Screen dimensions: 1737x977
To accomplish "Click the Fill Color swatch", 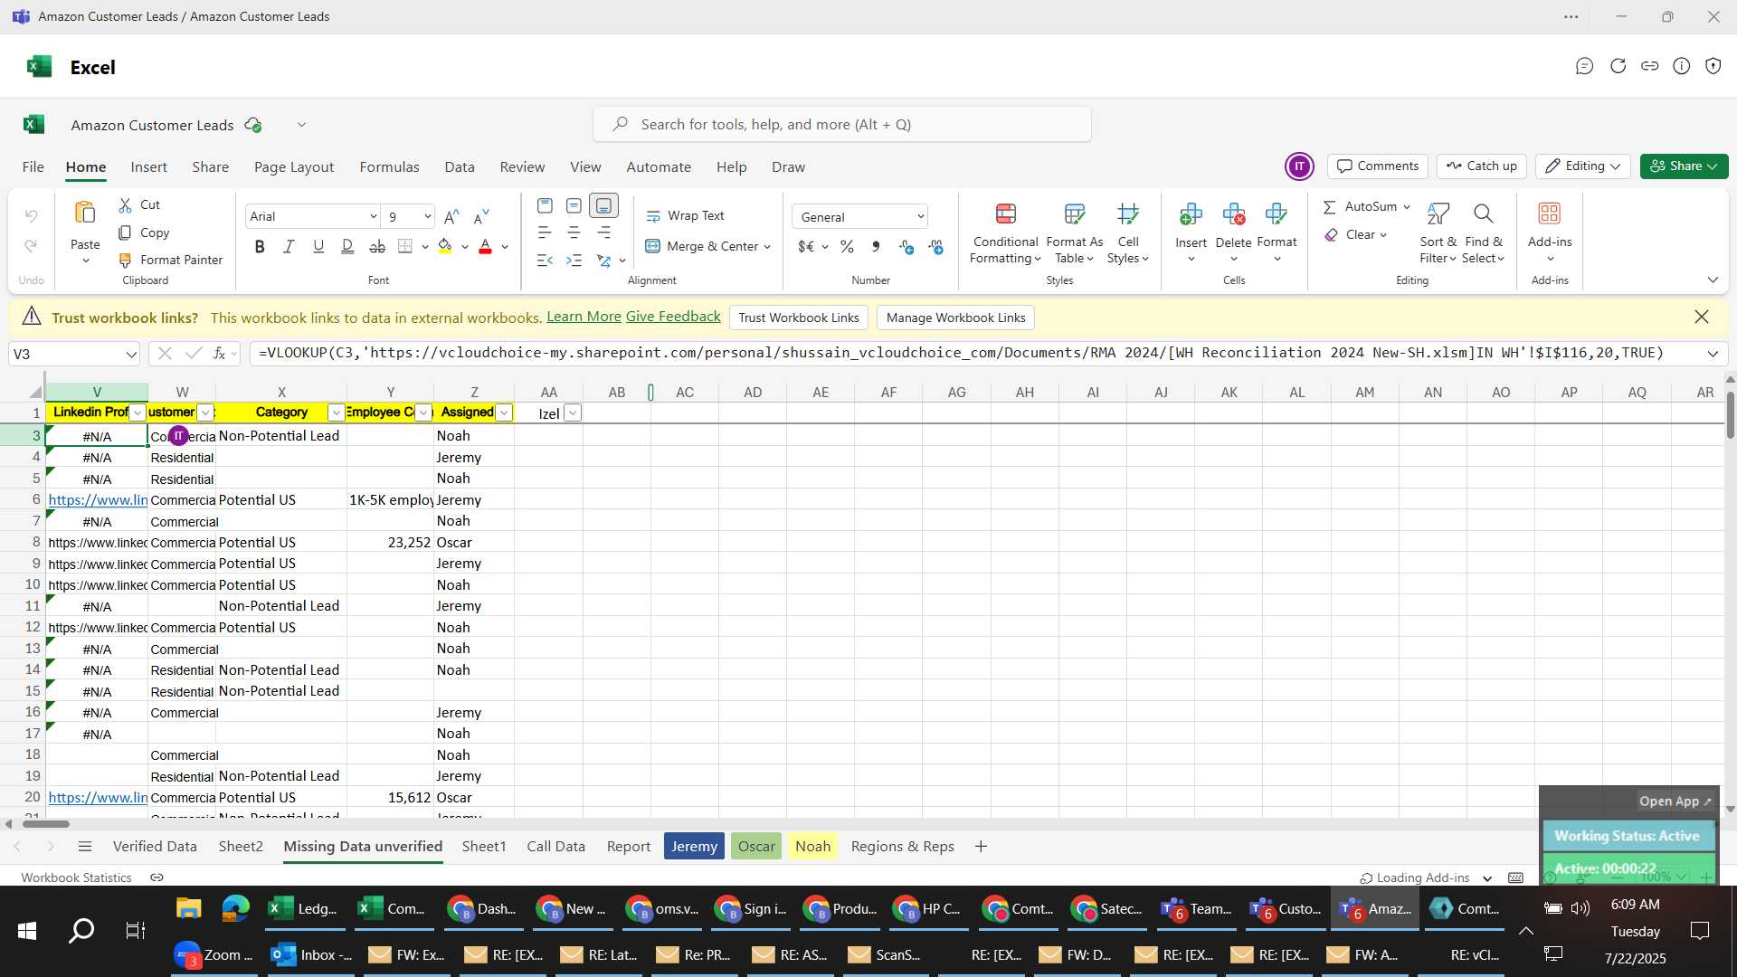I will (445, 246).
